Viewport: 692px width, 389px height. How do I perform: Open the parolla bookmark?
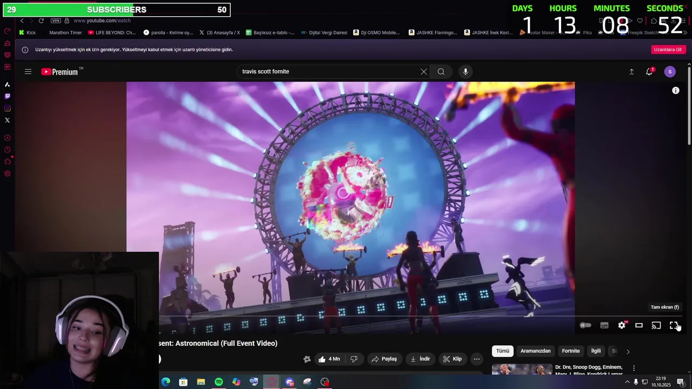tap(168, 32)
